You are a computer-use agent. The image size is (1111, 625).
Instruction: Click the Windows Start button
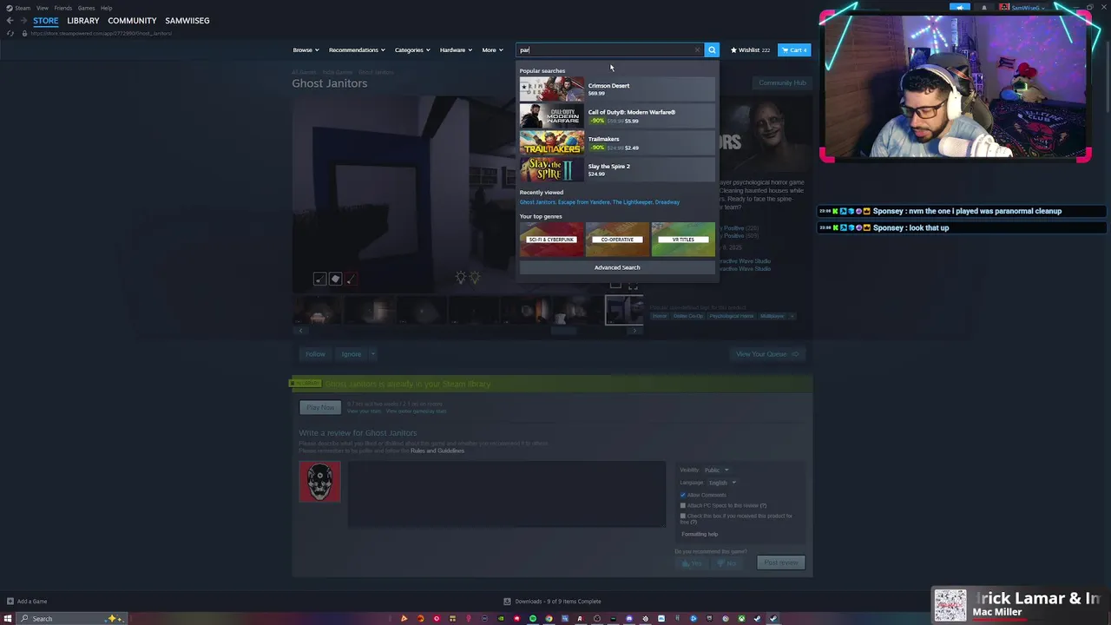coord(8,618)
